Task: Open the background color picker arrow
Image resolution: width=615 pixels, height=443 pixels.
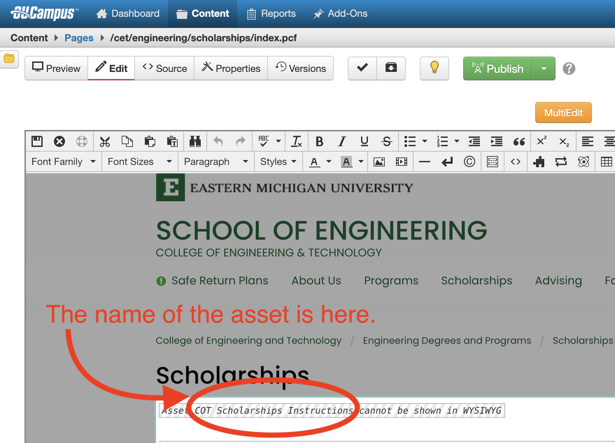Action: click(x=361, y=162)
